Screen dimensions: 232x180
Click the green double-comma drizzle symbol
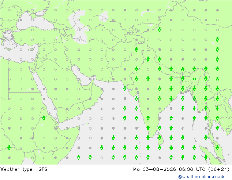coord(194,79)
